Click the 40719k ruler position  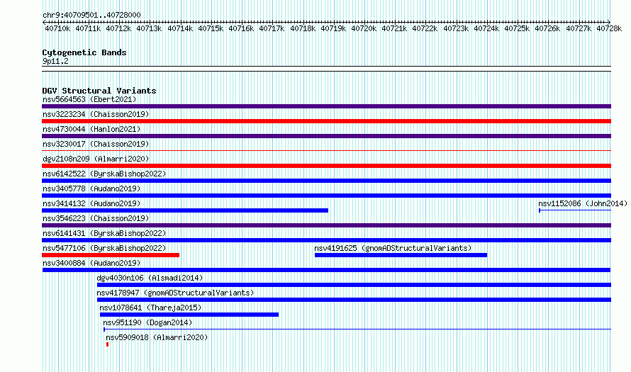coord(333,28)
